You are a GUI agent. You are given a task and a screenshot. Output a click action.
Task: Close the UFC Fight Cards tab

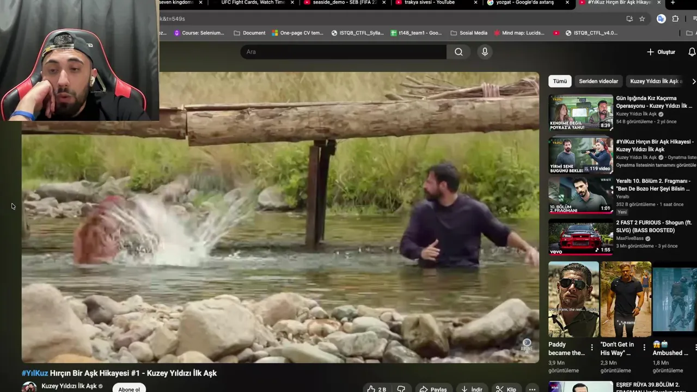292,3
